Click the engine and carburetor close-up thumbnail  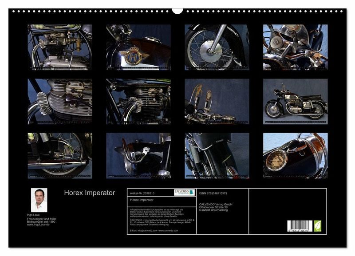[60, 47]
